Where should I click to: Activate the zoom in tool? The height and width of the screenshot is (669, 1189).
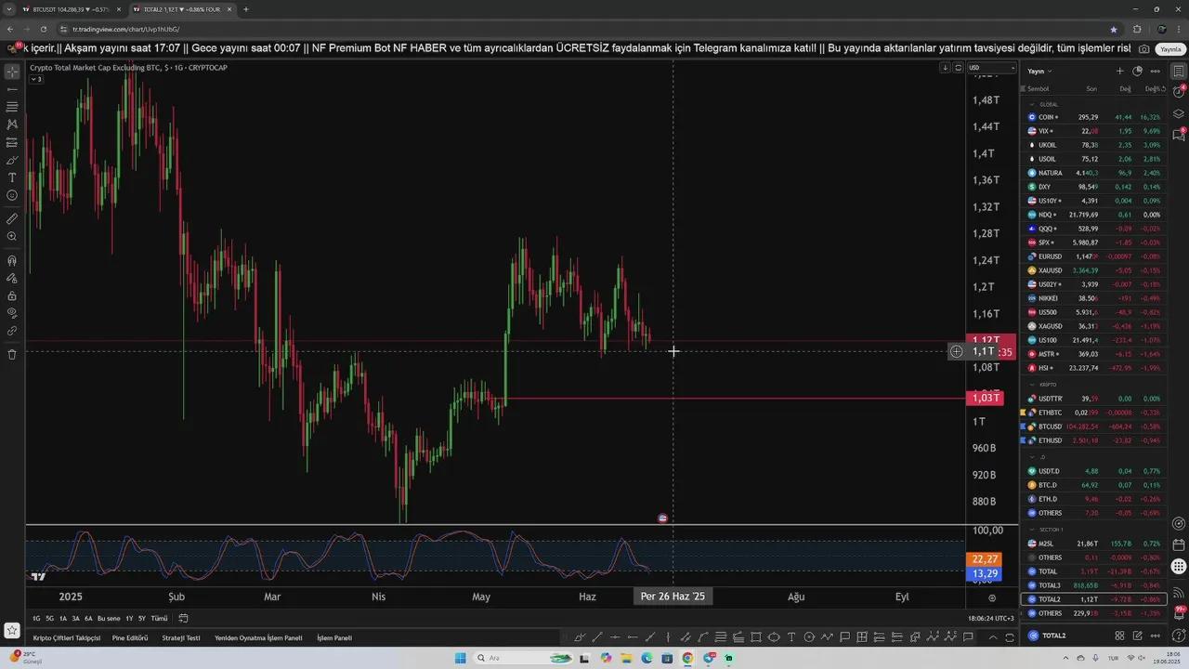pos(12,236)
